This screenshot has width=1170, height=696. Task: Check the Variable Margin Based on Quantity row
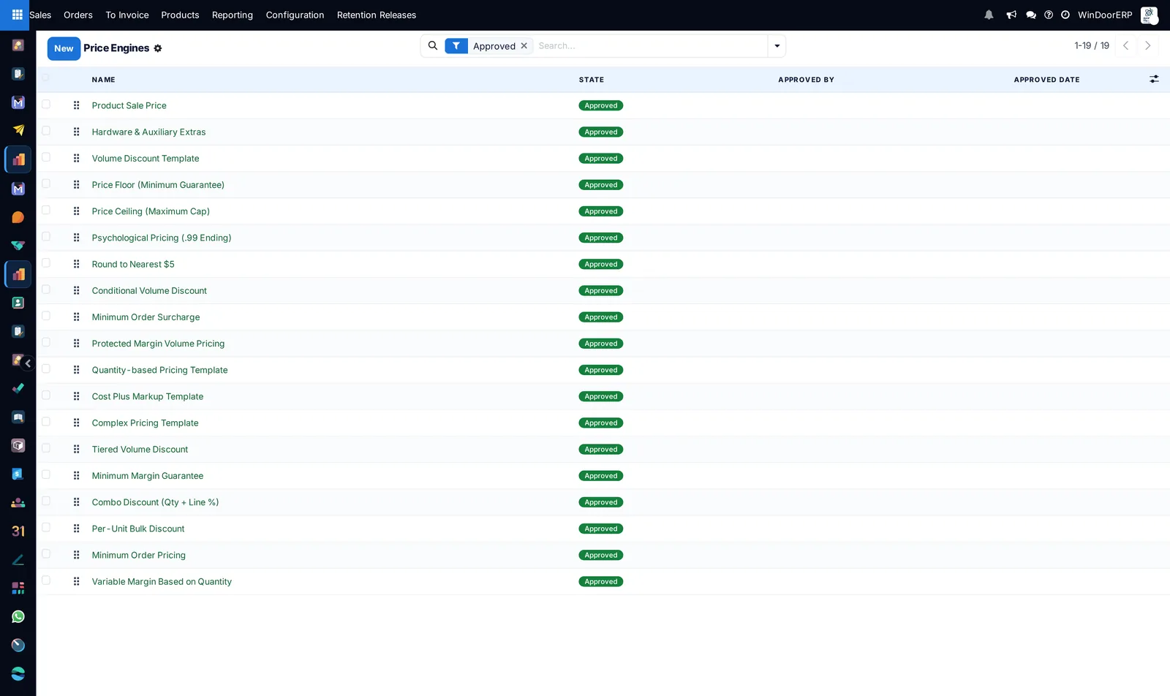pyautogui.click(x=46, y=580)
